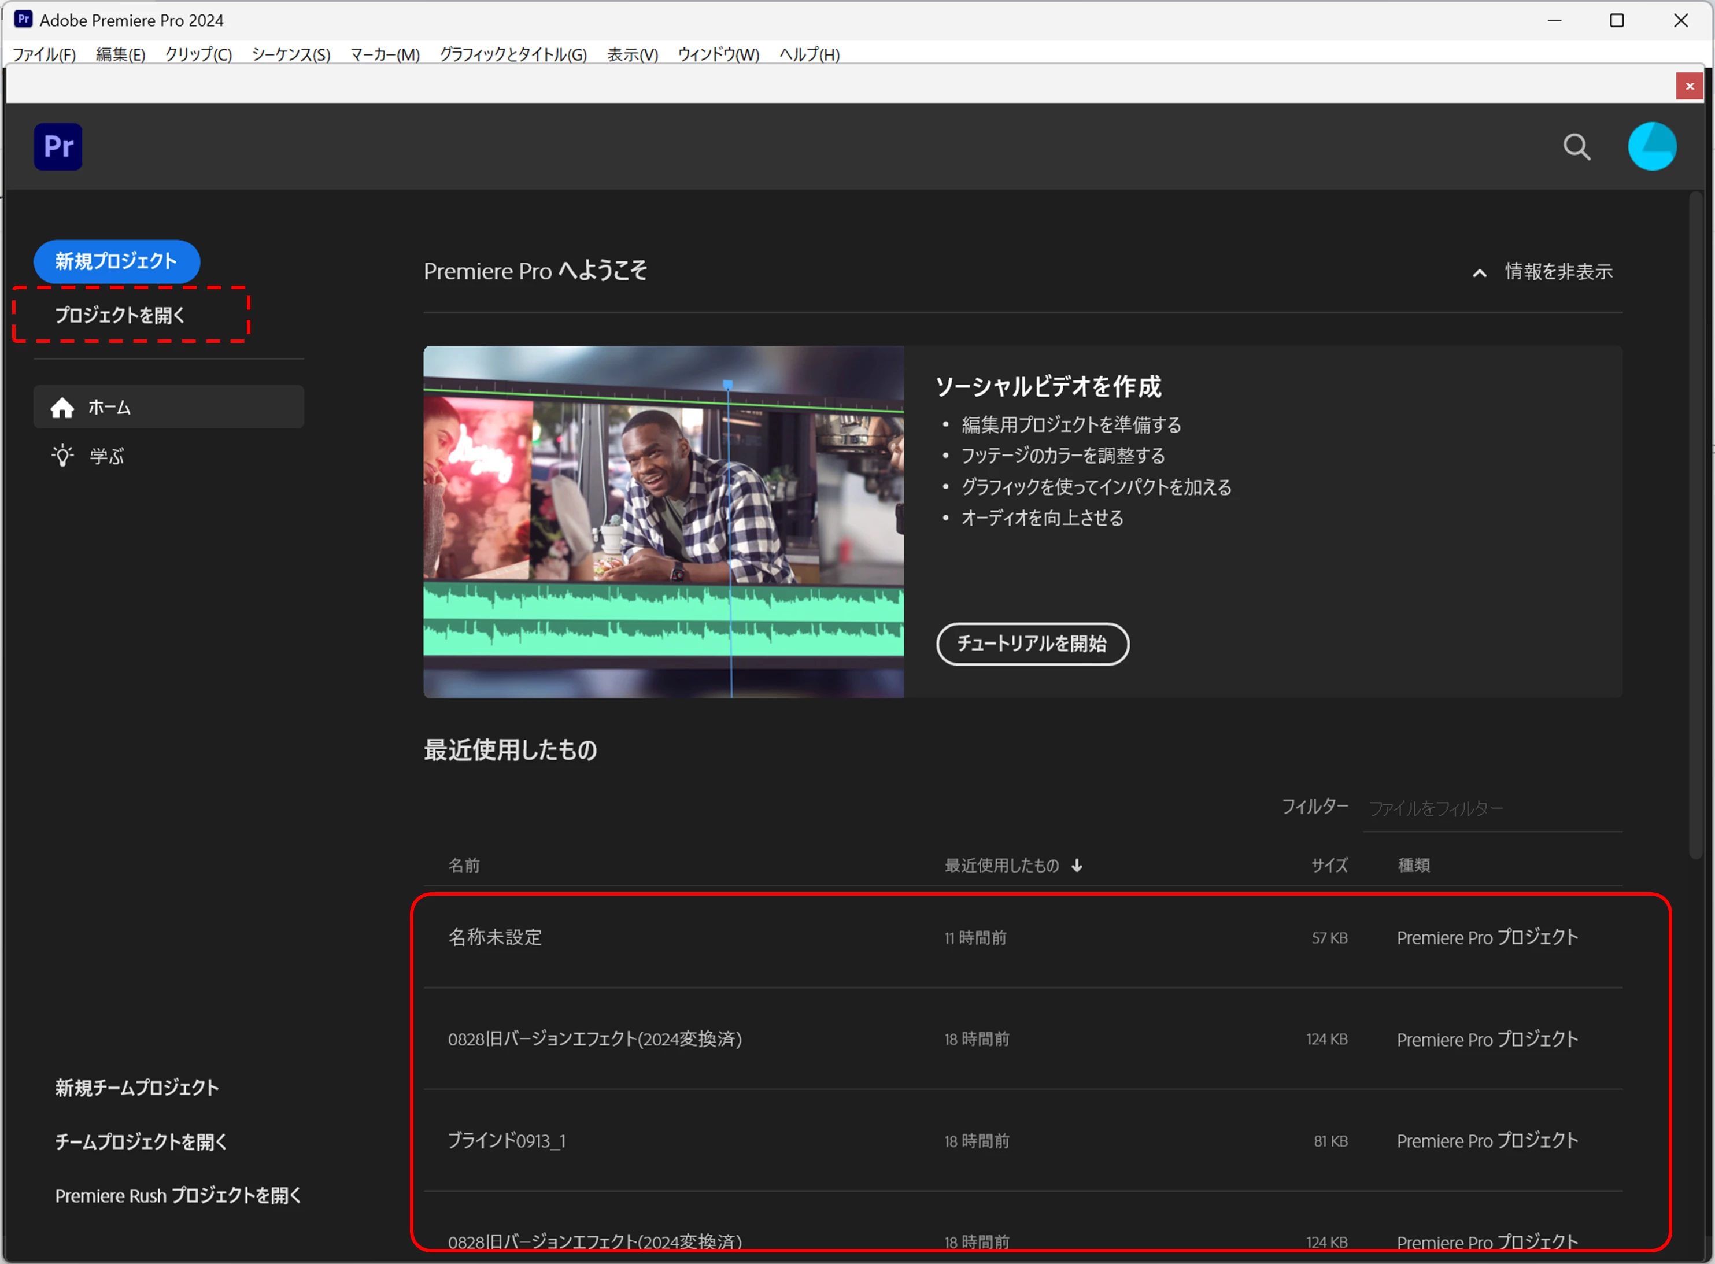
Task: Sort files by サイズ column header
Action: tap(1329, 866)
